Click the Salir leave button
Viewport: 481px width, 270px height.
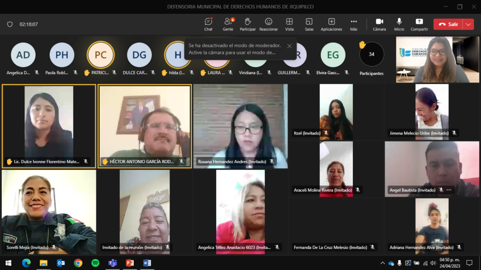tap(448, 24)
